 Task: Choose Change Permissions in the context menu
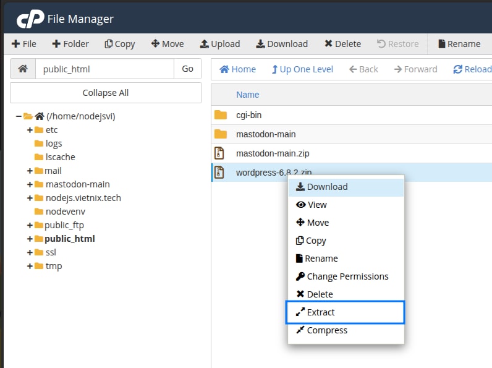pyautogui.click(x=346, y=276)
